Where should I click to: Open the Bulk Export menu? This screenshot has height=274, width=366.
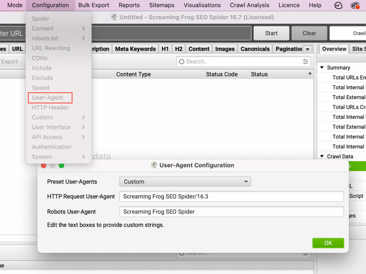click(x=94, y=5)
